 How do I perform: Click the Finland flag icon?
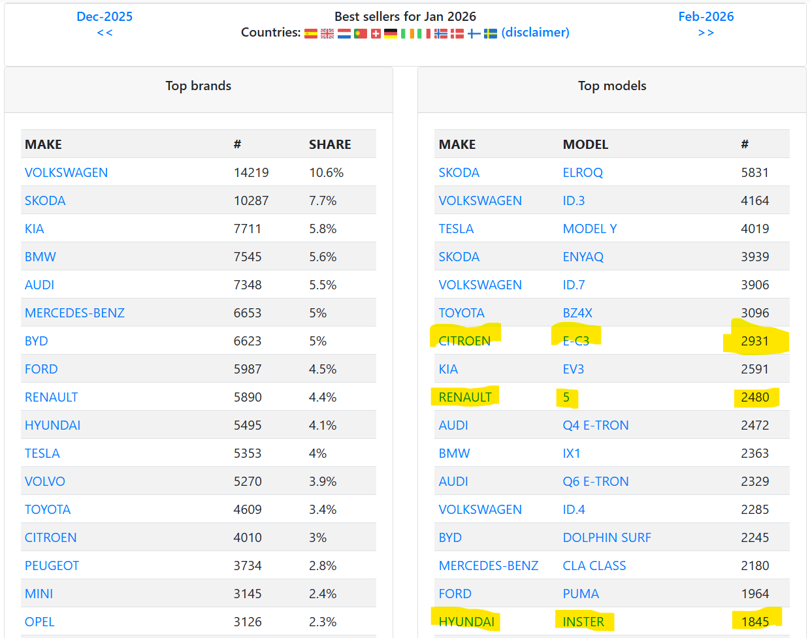tap(474, 33)
